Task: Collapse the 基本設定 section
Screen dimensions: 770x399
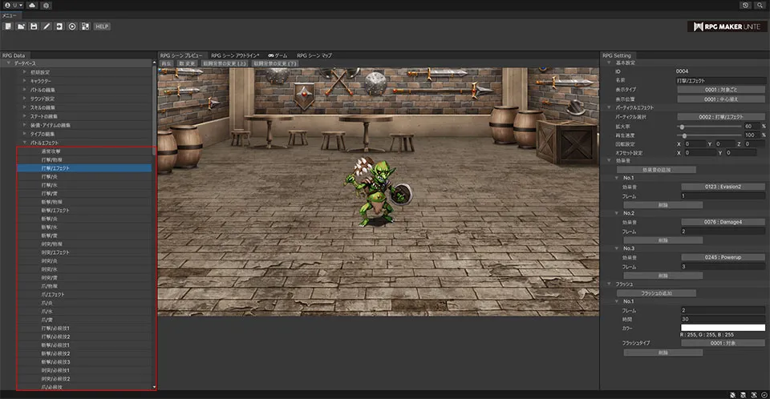Action: [x=609, y=62]
